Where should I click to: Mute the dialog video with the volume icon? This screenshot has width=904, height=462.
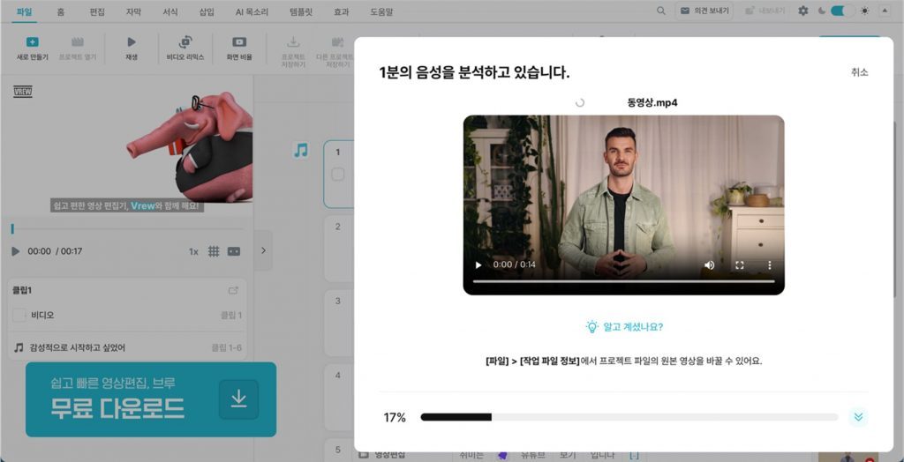pos(709,265)
